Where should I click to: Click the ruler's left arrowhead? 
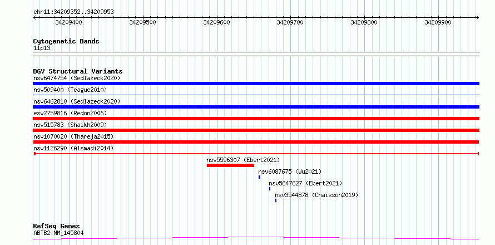tap(34, 18)
